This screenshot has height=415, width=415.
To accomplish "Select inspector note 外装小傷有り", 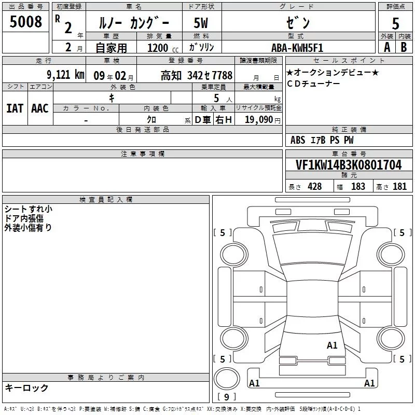I will tap(28, 228).
